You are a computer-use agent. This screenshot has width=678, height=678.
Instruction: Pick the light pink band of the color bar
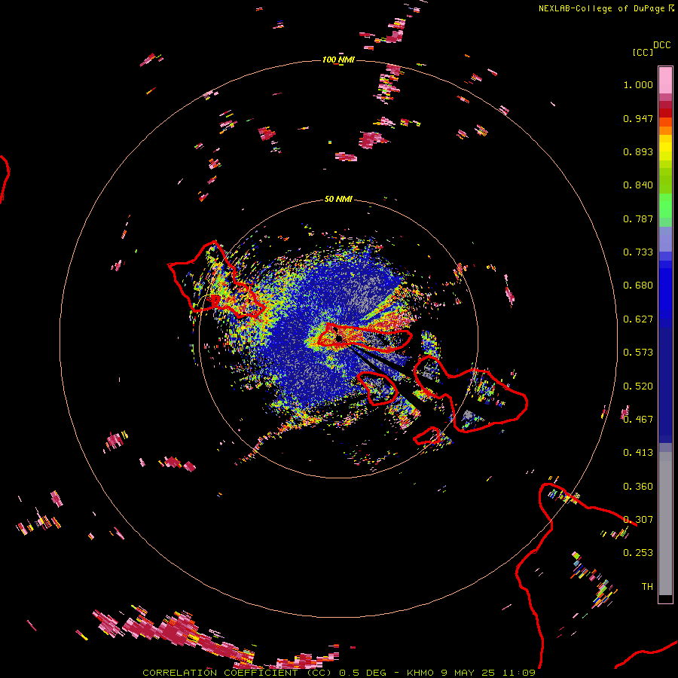[x=665, y=80]
